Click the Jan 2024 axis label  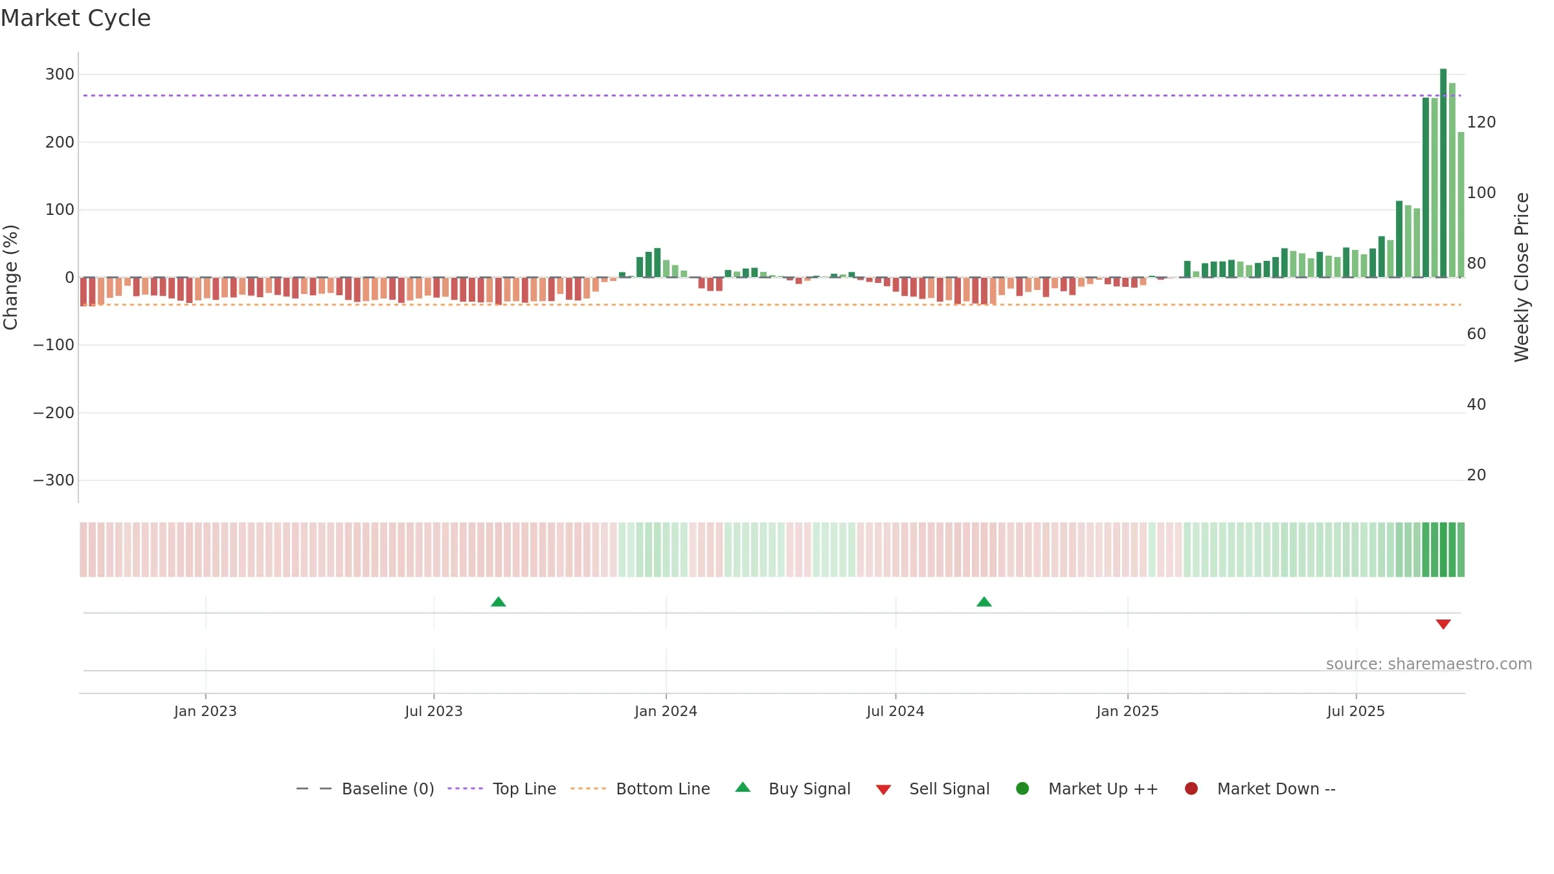[x=666, y=712]
